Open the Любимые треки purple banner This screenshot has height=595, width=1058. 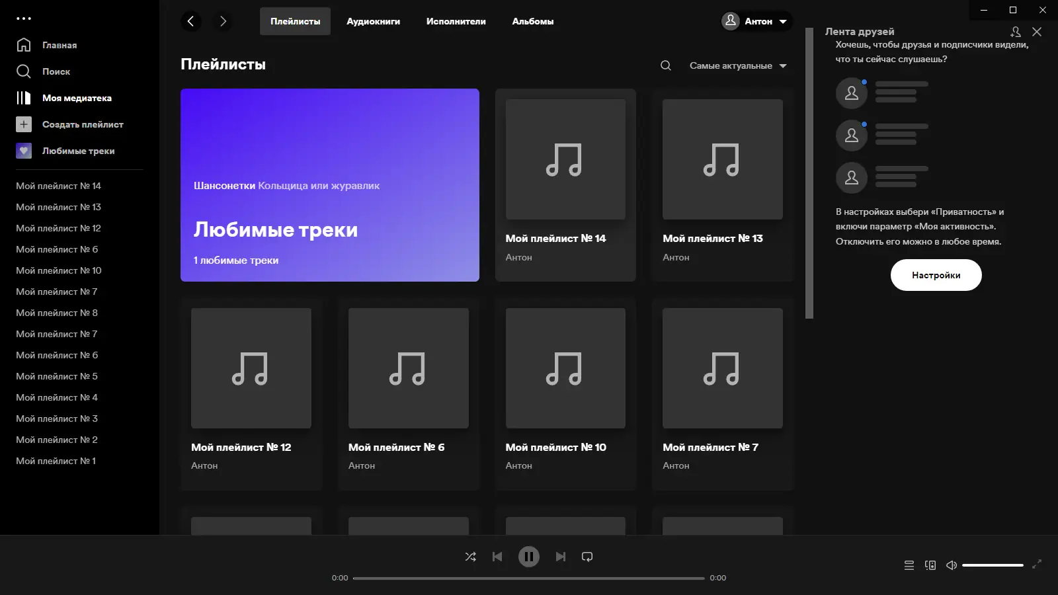330,185
